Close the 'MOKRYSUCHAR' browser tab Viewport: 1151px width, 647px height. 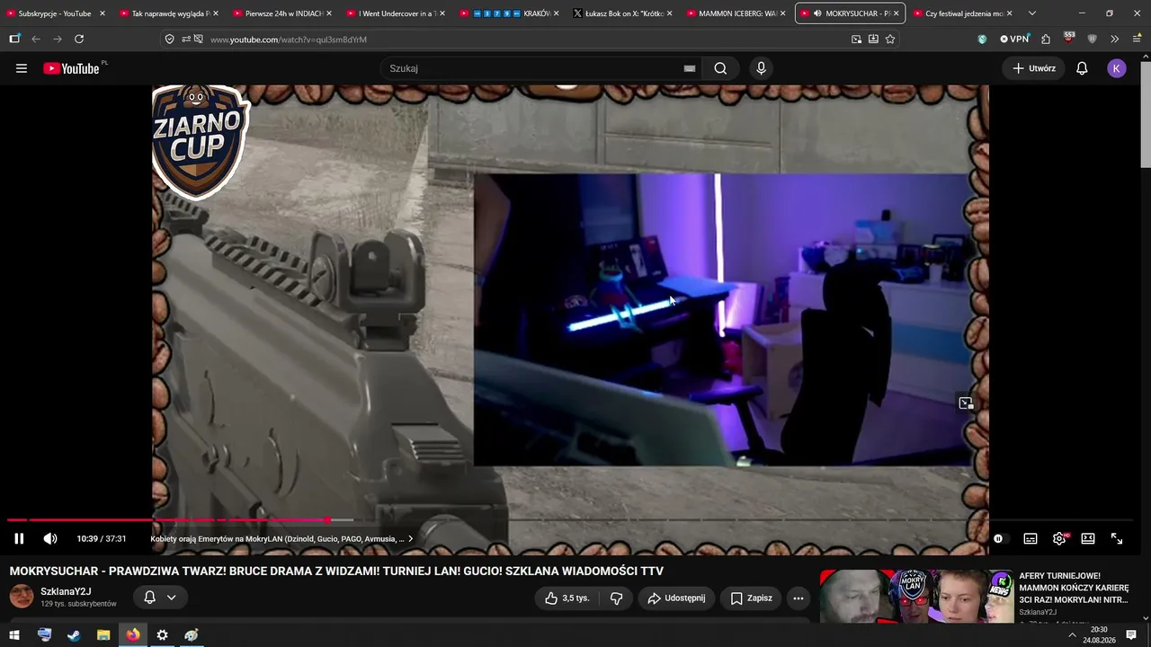896,13
